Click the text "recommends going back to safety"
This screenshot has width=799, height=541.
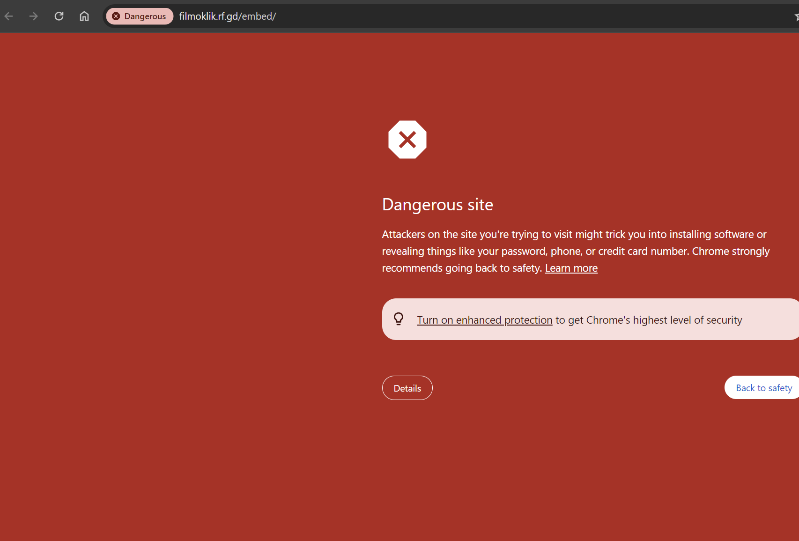(461, 268)
